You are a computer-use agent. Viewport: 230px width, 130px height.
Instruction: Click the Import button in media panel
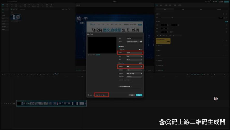coord(13,9)
